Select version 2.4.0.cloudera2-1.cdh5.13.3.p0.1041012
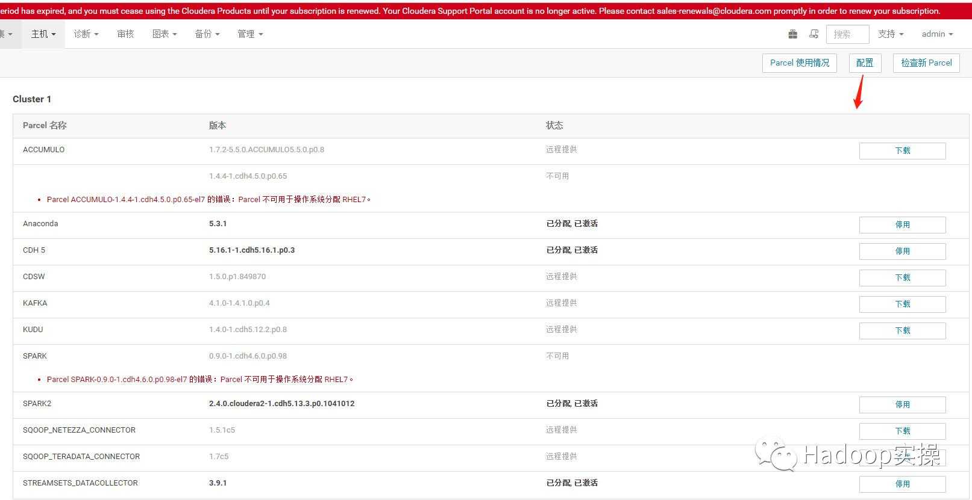Viewport: 972px width, 500px height. [x=281, y=403]
